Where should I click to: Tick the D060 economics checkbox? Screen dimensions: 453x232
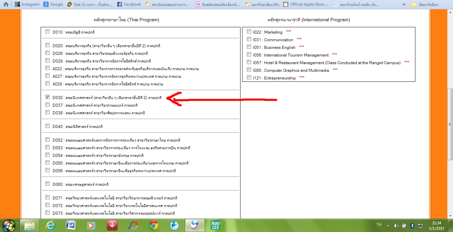47,184
